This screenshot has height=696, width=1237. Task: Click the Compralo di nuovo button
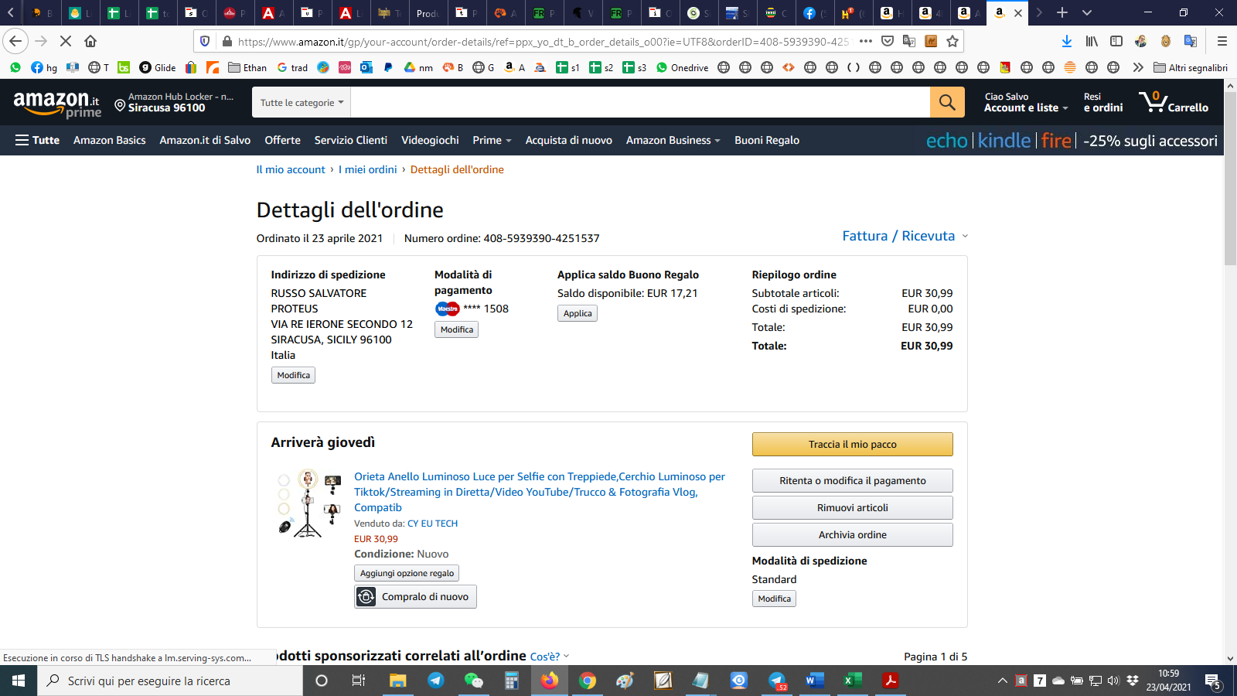pyautogui.click(x=415, y=596)
